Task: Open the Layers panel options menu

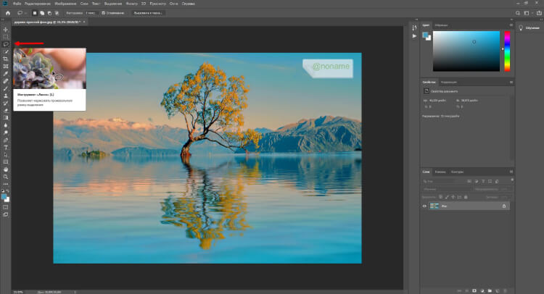Action: 511,172
